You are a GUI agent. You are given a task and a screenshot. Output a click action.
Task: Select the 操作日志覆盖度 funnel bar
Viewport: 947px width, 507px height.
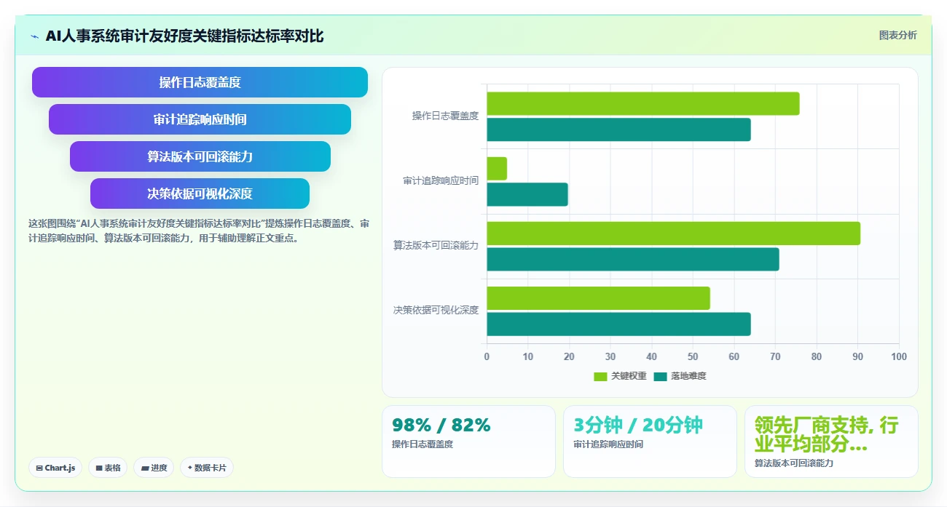tap(200, 82)
